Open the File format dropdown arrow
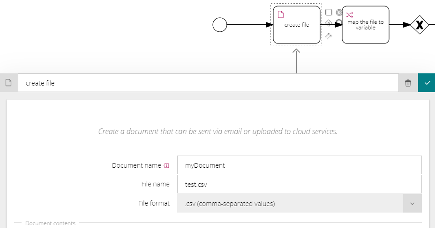The width and height of the screenshot is (435, 228). 412,203
